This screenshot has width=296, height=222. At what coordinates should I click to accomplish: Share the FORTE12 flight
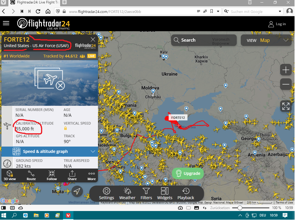72,175
